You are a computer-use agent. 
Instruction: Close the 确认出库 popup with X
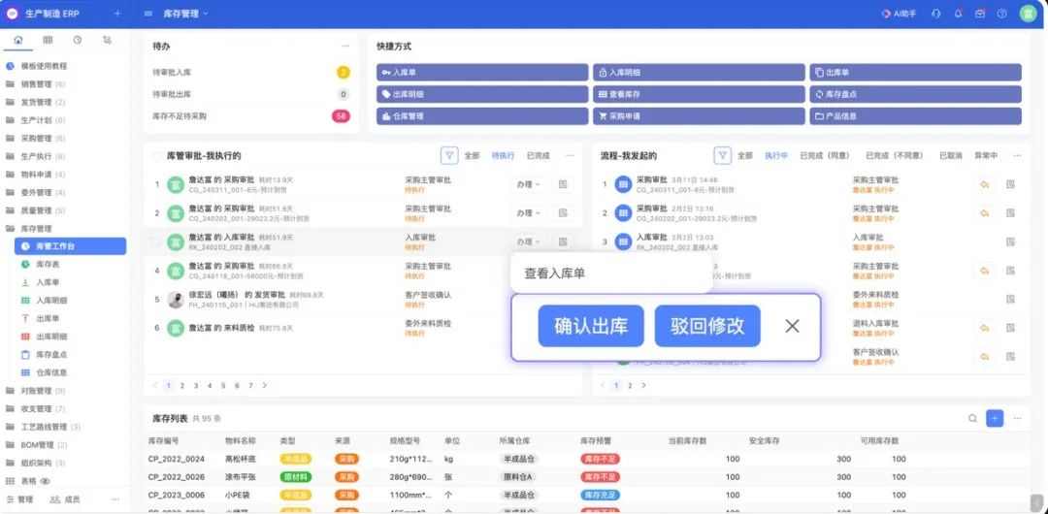coord(792,326)
